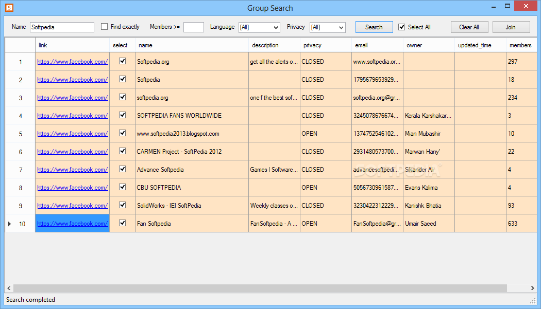
Task: Click the members cell showing 633
Action: tap(521, 224)
